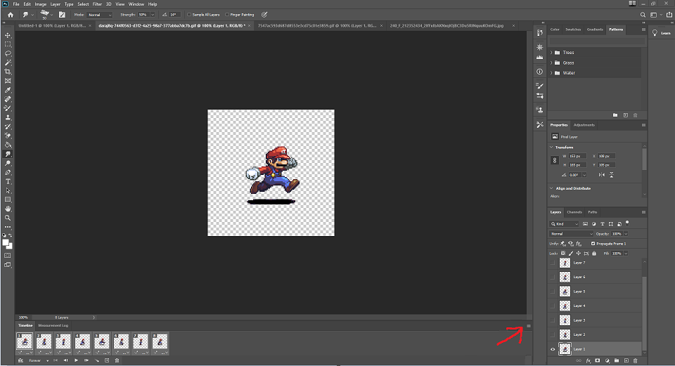Image resolution: width=675 pixels, height=366 pixels.
Task: Add a layer mask
Action: 598,361
